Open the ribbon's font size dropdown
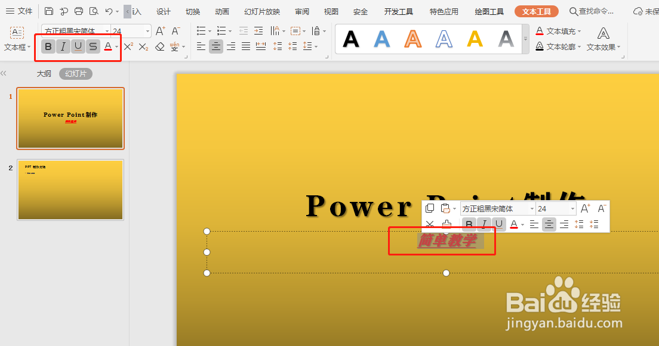 (x=147, y=31)
